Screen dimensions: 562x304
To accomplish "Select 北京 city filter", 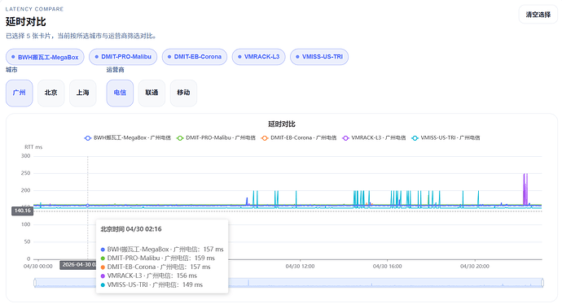I will click(x=50, y=93).
